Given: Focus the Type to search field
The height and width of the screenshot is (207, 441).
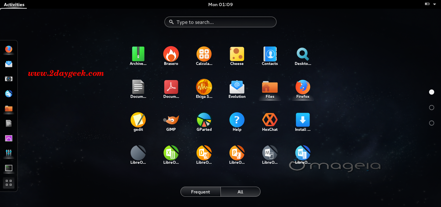Looking at the screenshot, I should [221, 22].
